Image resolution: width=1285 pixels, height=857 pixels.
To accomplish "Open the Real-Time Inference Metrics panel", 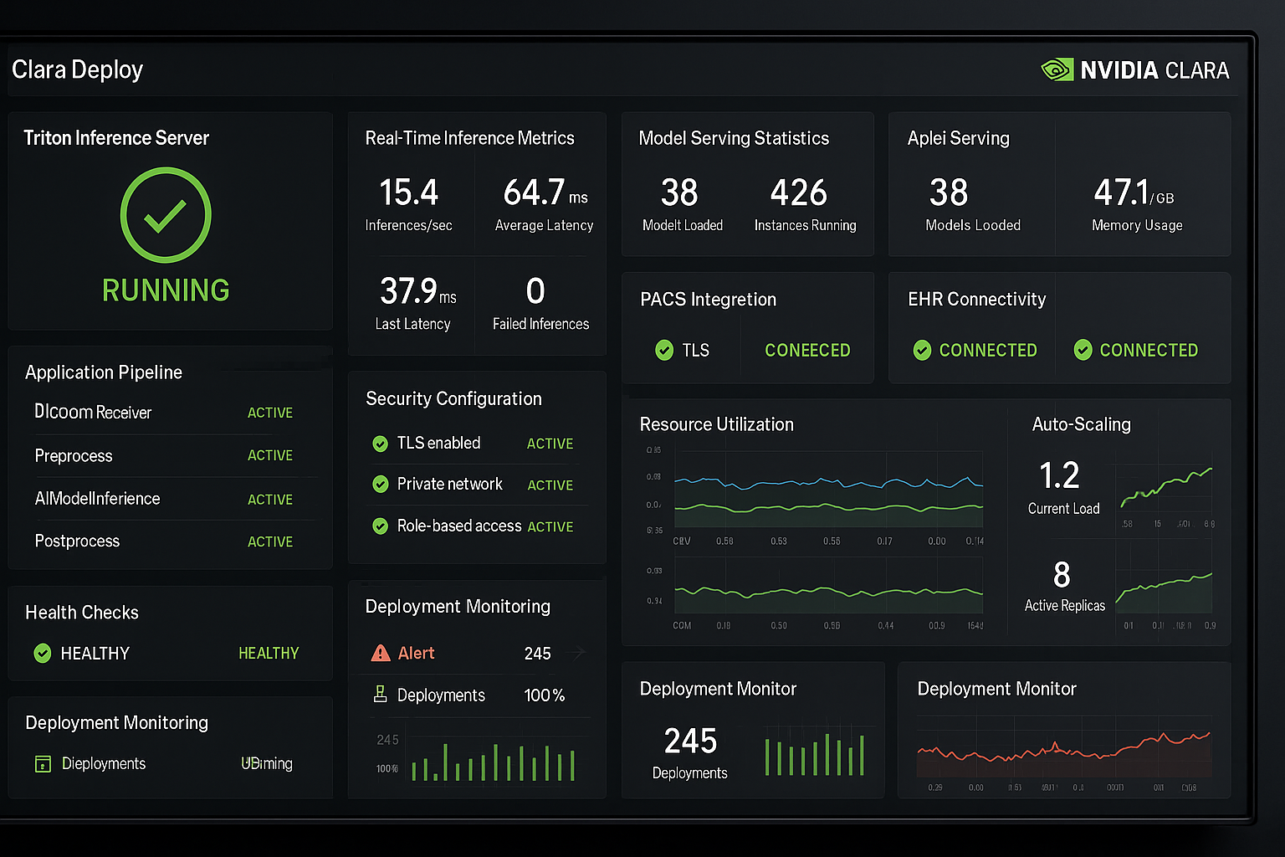I will 469,138.
